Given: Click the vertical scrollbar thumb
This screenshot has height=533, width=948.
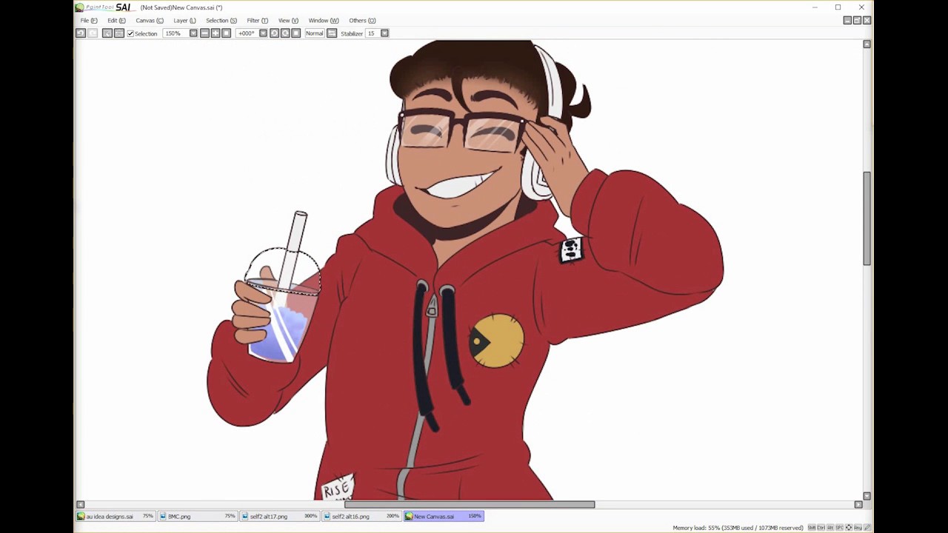Looking at the screenshot, I should [x=867, y=218].
